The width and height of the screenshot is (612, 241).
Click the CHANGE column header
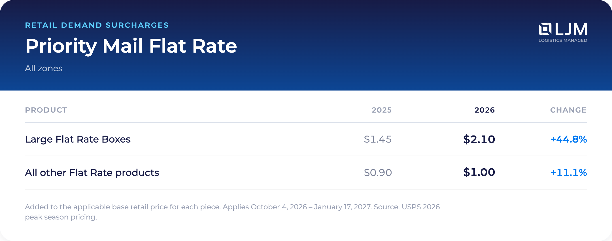coord(568,110)
